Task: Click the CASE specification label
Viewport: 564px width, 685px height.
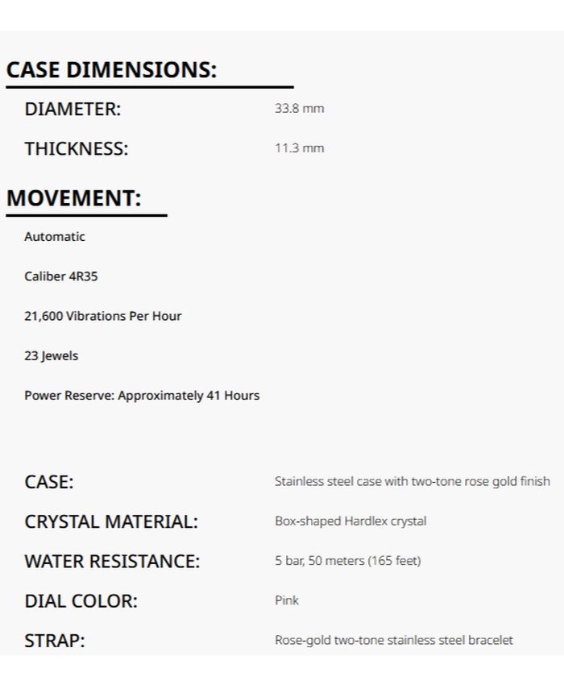Action: pos(48,482)
